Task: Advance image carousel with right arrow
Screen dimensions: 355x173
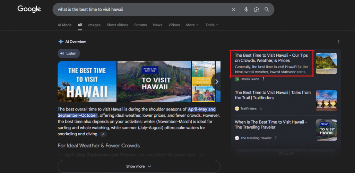Action: [217, 81]
